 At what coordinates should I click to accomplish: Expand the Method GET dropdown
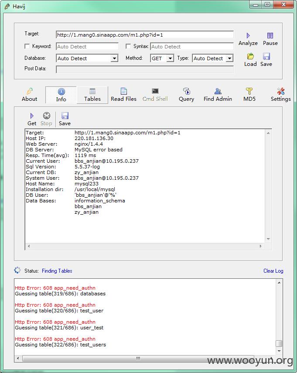(x=170, y=58)
